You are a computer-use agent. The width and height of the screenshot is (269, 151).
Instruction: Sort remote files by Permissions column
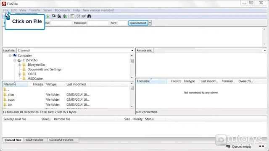click(229, 81)
